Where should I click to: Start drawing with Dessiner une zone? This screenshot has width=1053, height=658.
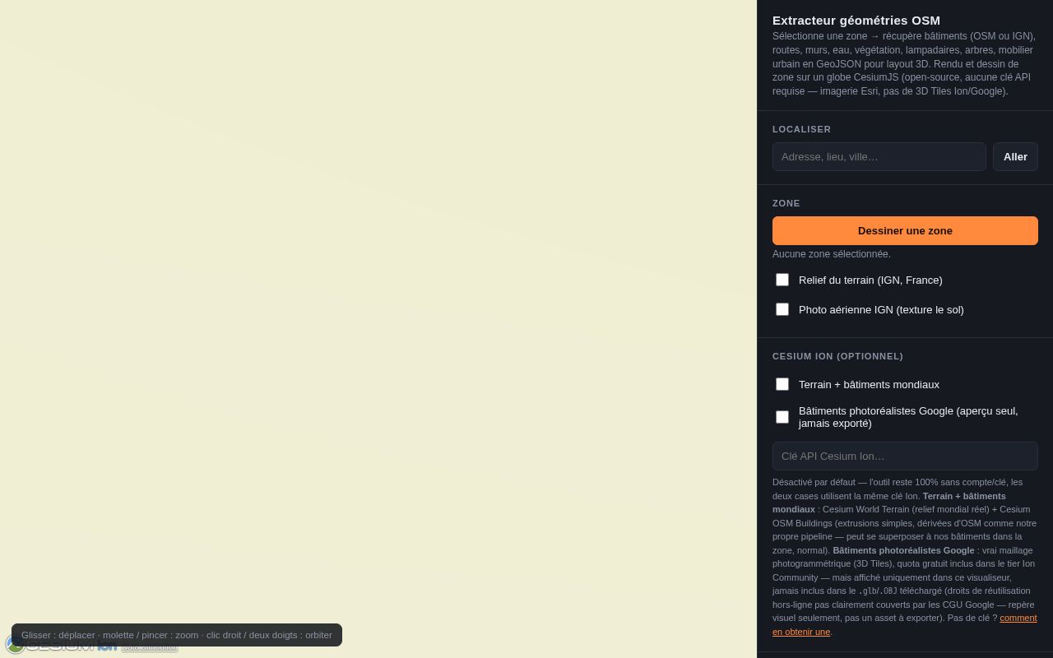905,230
